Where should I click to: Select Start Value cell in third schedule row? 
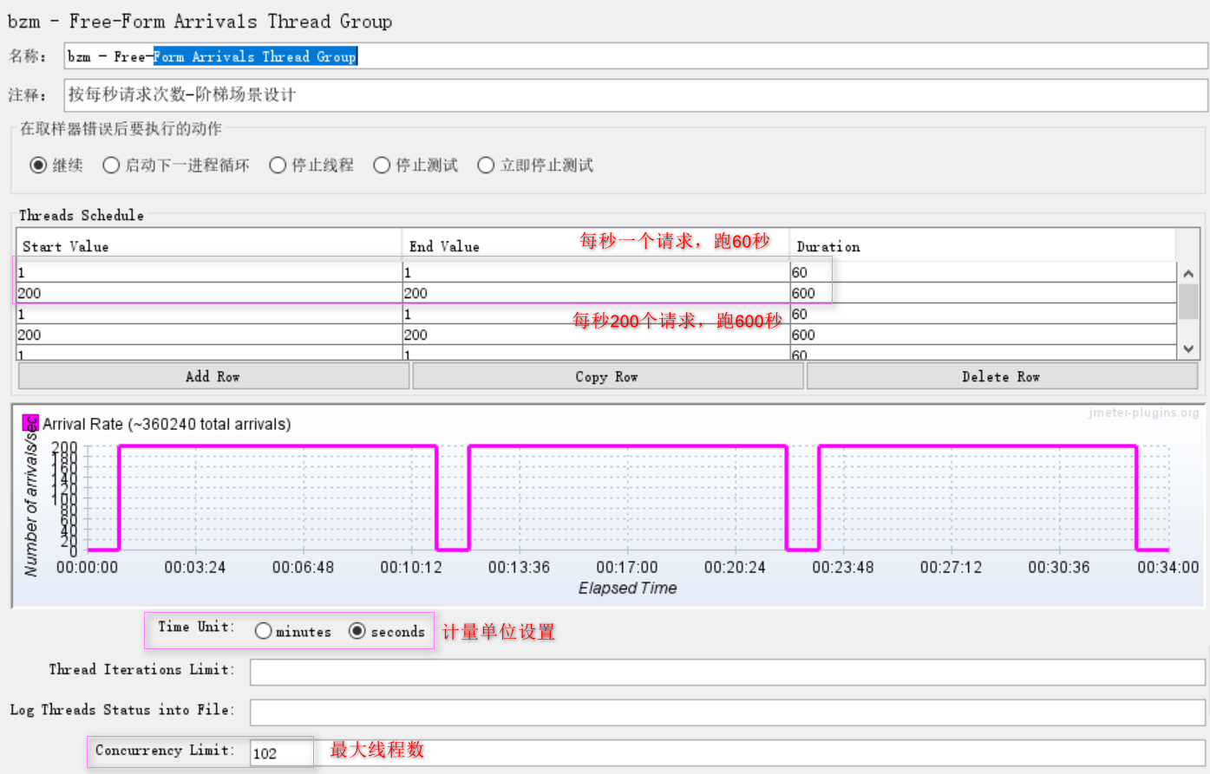pyautogui.click(x=209, y=314)
